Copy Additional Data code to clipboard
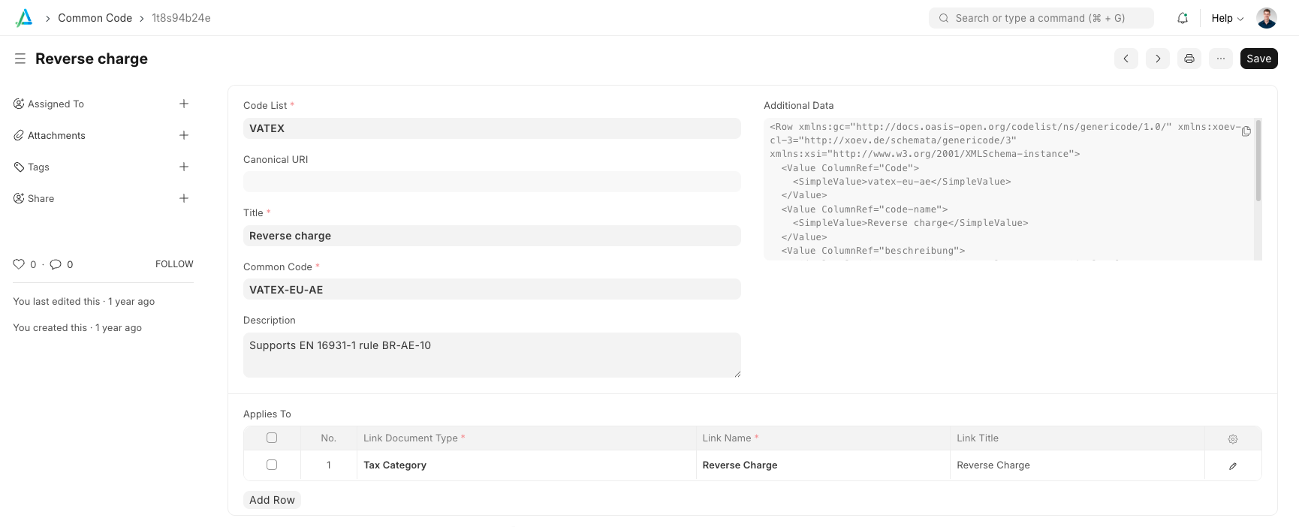1299x527 pixels. [1246, 131]
